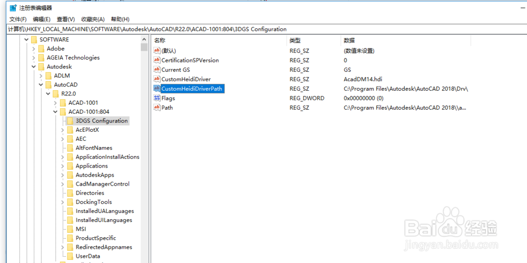Open the 文件(F) menu
527x263 pixels.
18,19
